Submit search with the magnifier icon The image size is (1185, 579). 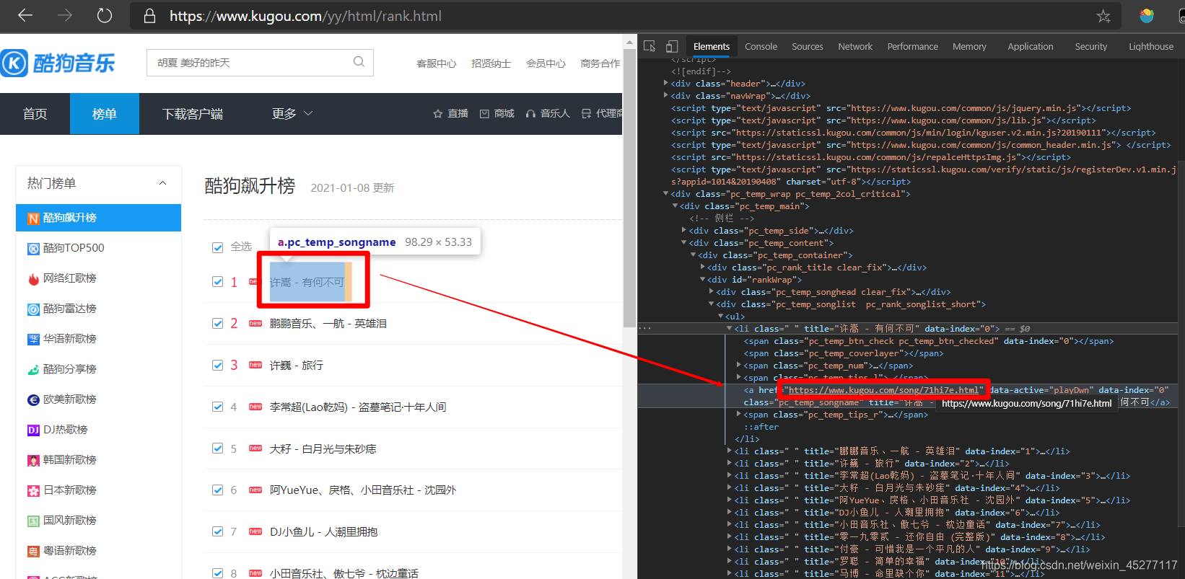click(359, 62)
